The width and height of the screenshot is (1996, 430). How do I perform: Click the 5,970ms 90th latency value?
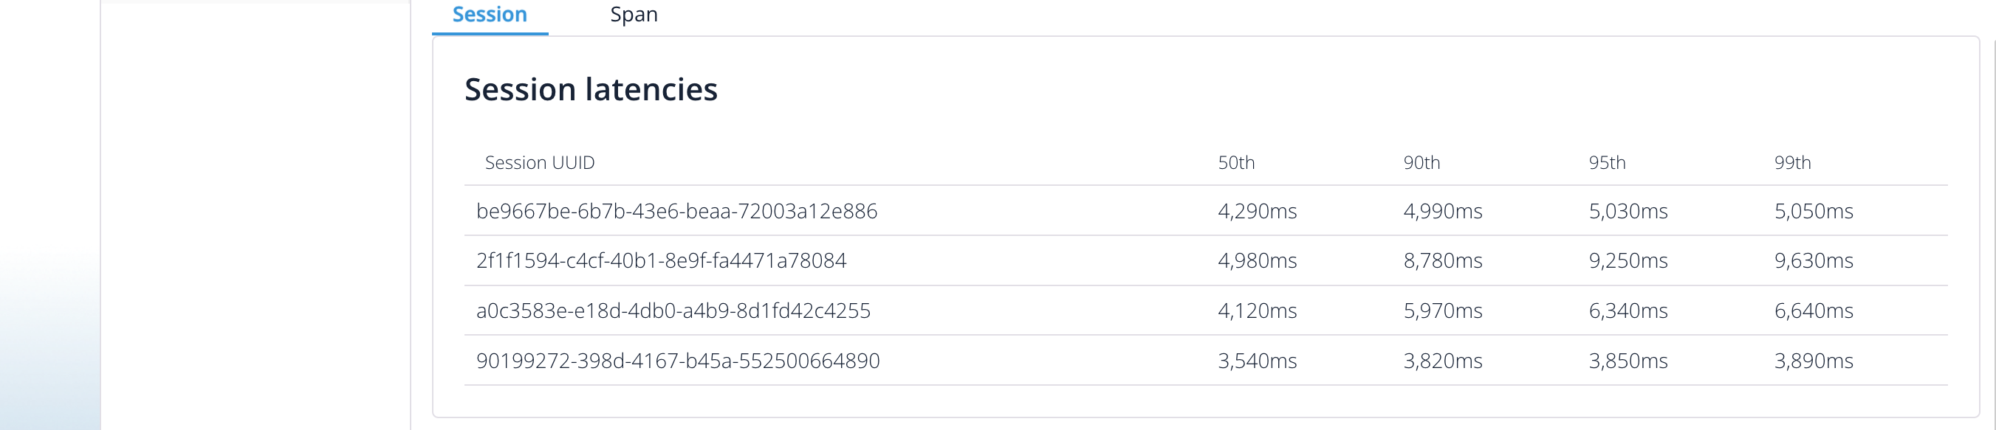pyautogui.click(x=1443, y=311)
